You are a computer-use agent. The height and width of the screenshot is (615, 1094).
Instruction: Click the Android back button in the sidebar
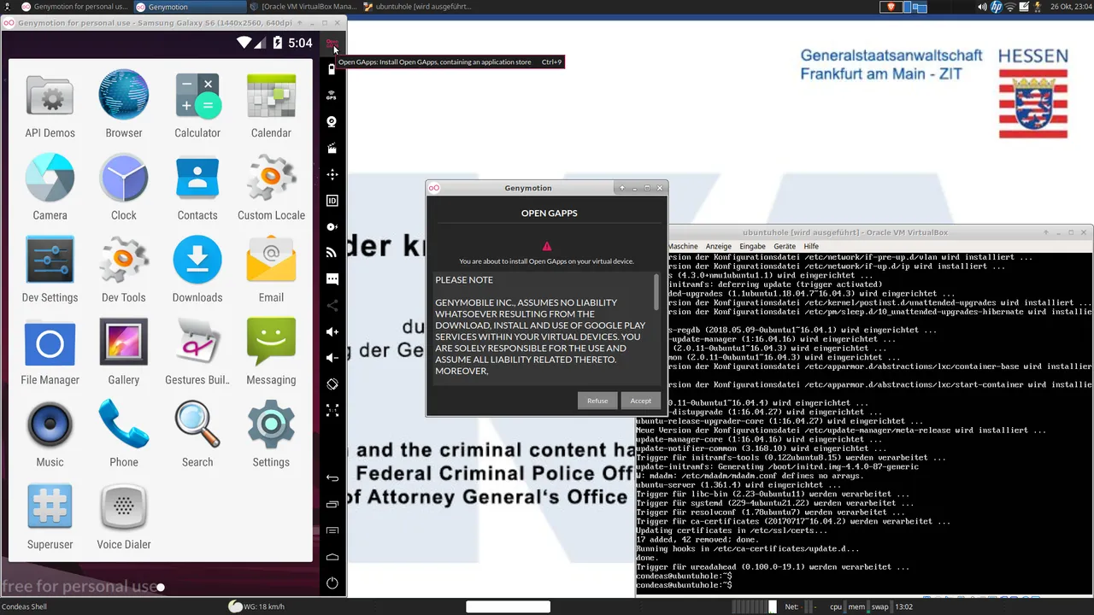[x=332, y=478]
